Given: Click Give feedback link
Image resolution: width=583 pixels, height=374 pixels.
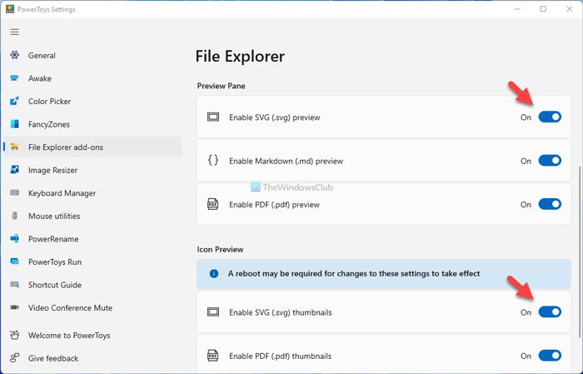Looking at the screenshot, I should [53, 358].
